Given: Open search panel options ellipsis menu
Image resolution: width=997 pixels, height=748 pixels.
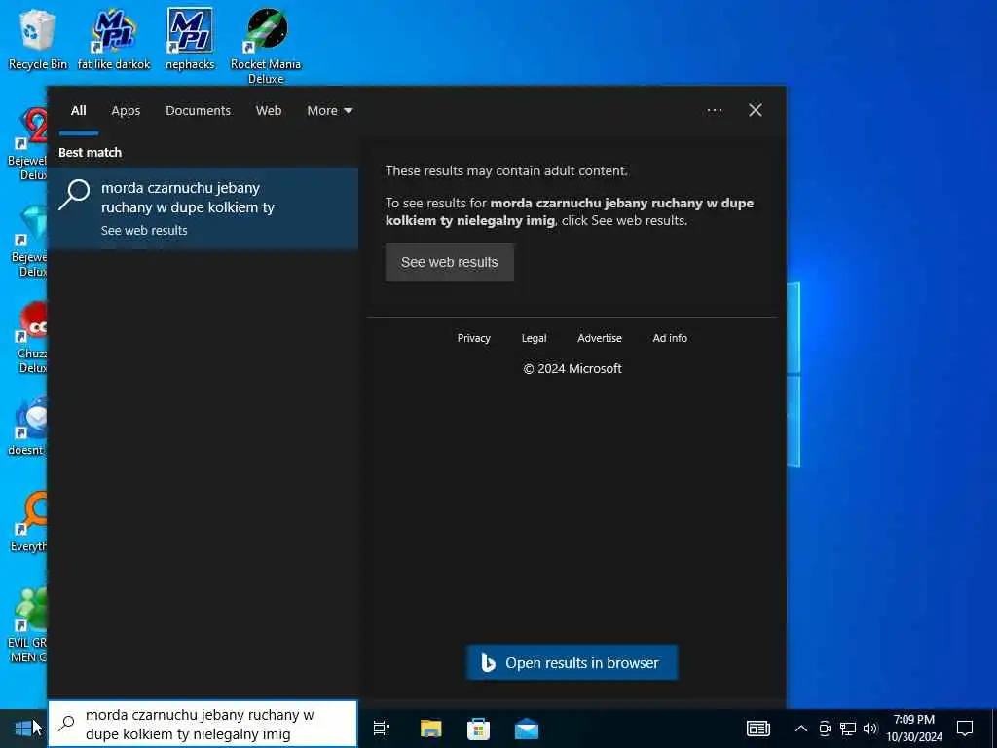Looking at the screenshot, I should click(x=715, y=111).
